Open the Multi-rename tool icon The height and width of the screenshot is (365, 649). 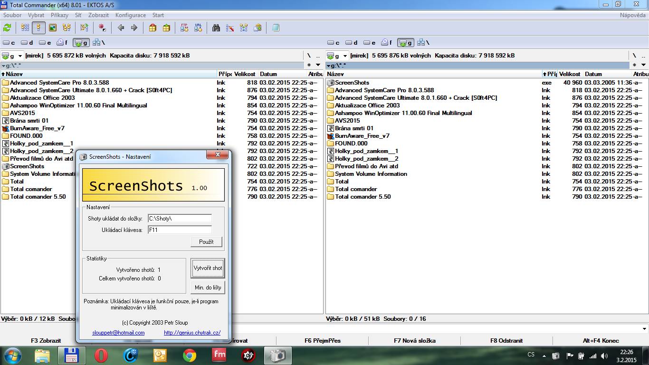pyautogui.click(x=230, y=28)
